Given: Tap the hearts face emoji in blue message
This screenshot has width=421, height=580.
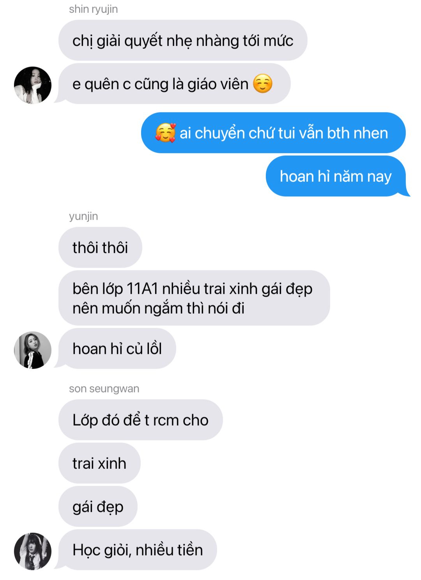Looking at the screenshot, I should tap(165, 133).
